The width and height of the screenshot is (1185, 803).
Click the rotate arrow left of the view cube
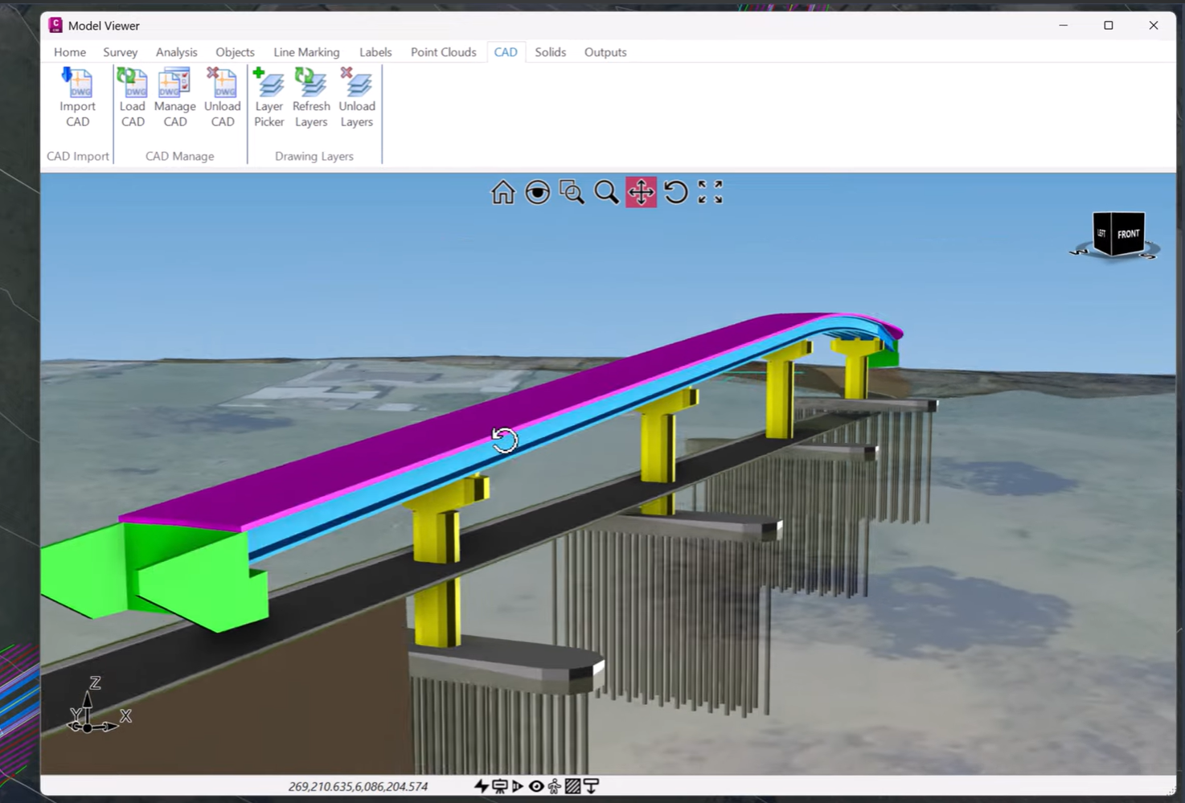pyautogui.click(x=1078, y=252)
